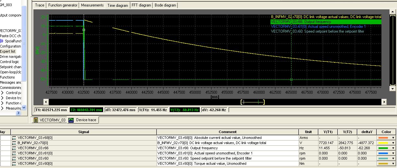Click the Y(T1) column header
Viewport: 397px width, 168px height.
tap(328, 132)
